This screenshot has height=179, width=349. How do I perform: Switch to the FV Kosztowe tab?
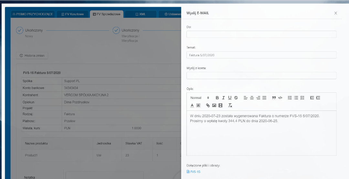pos(73,14)
